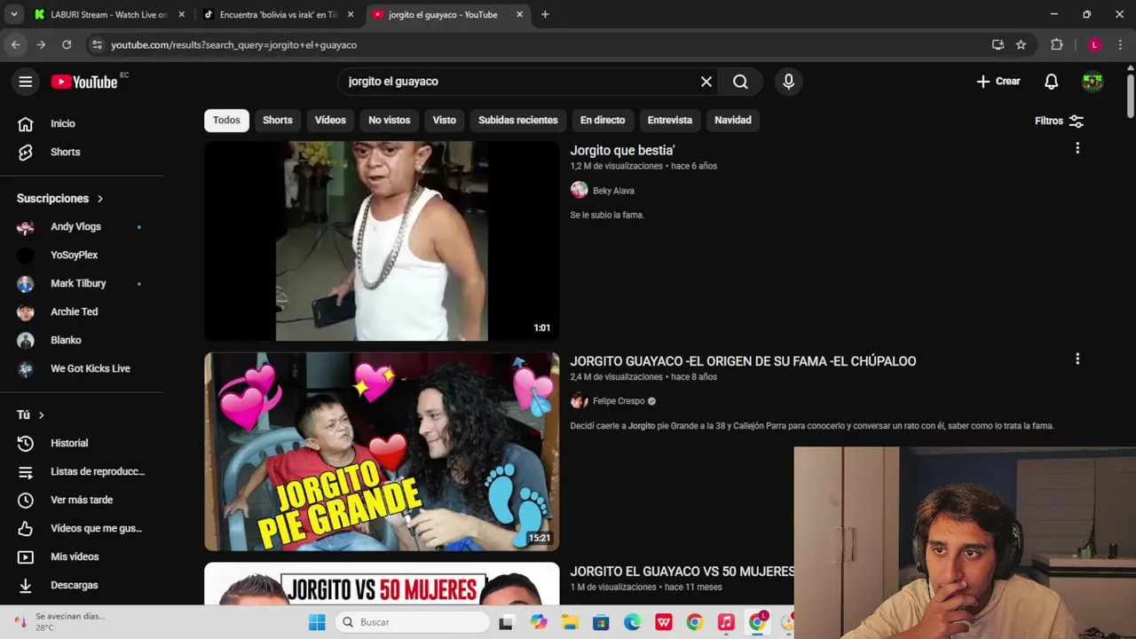The width and height of the screenshot is (1136, 639).
Task: Select the Vídeos filter chip
Action: (330, 121)
